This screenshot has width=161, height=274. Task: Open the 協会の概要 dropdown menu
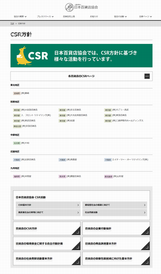tap(20, 16)
